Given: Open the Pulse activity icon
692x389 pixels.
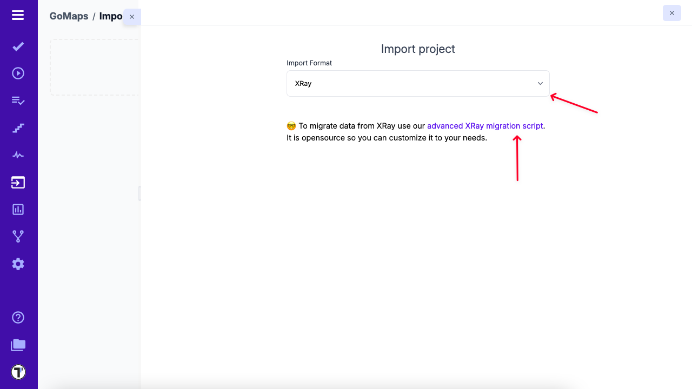Looking at the screenshot, I should (18, 155).
